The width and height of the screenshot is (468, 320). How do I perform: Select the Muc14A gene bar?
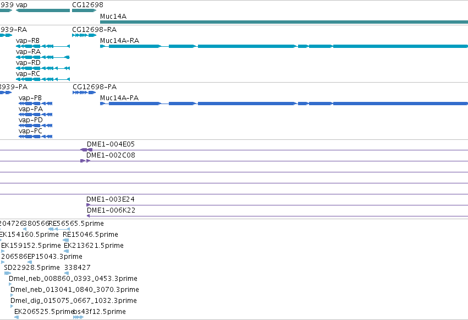(x=284, y=22)
